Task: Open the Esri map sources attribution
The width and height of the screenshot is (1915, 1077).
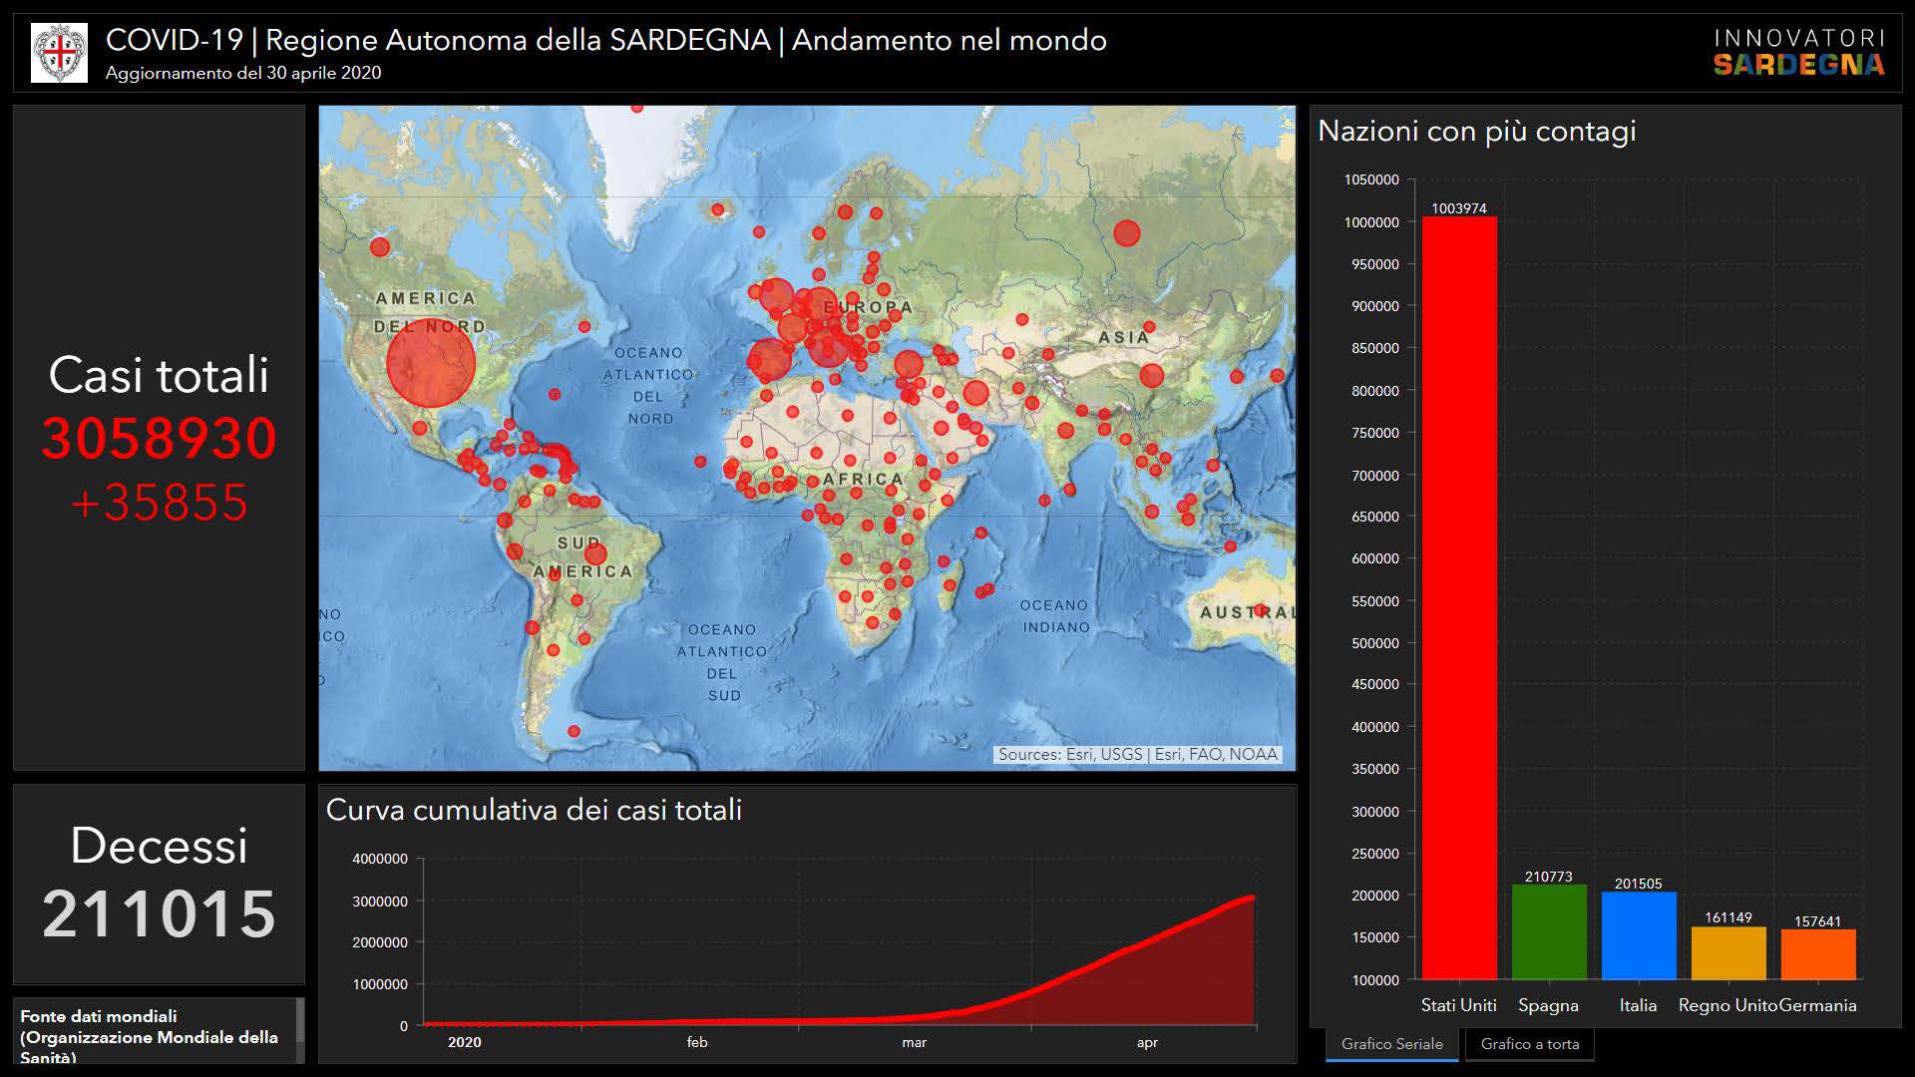Action: pos(1137,755)
